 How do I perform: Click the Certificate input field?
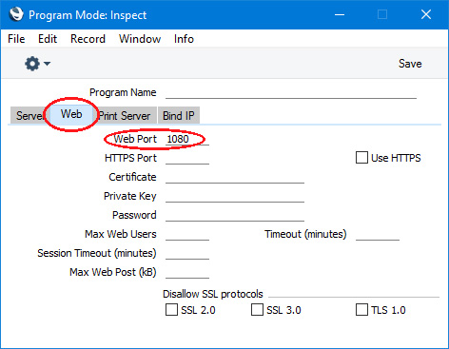pos(235,177)
